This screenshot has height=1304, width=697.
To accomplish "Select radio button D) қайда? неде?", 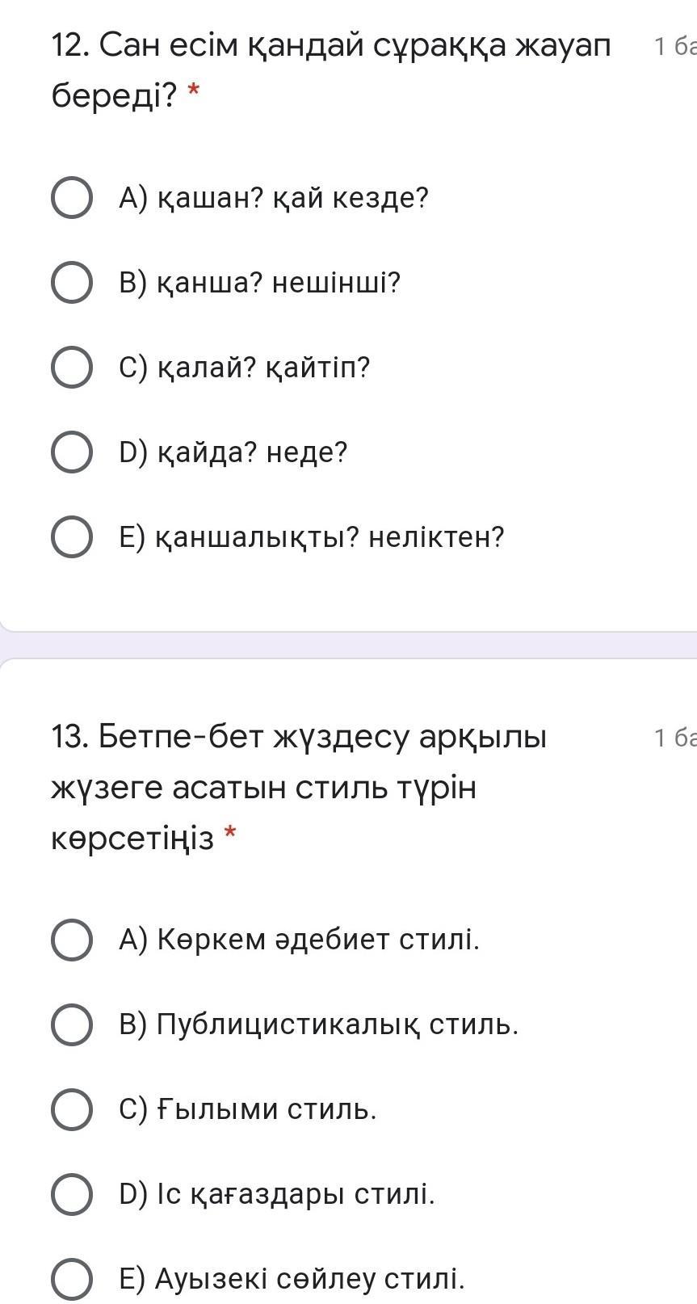I will click(71, 452).
